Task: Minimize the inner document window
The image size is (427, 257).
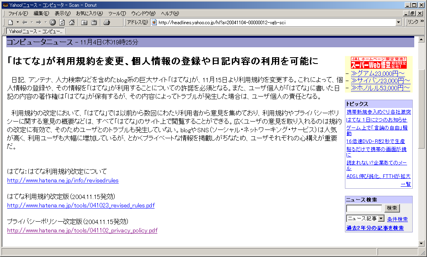Action: pyautogui.click(x=407, y=14)
